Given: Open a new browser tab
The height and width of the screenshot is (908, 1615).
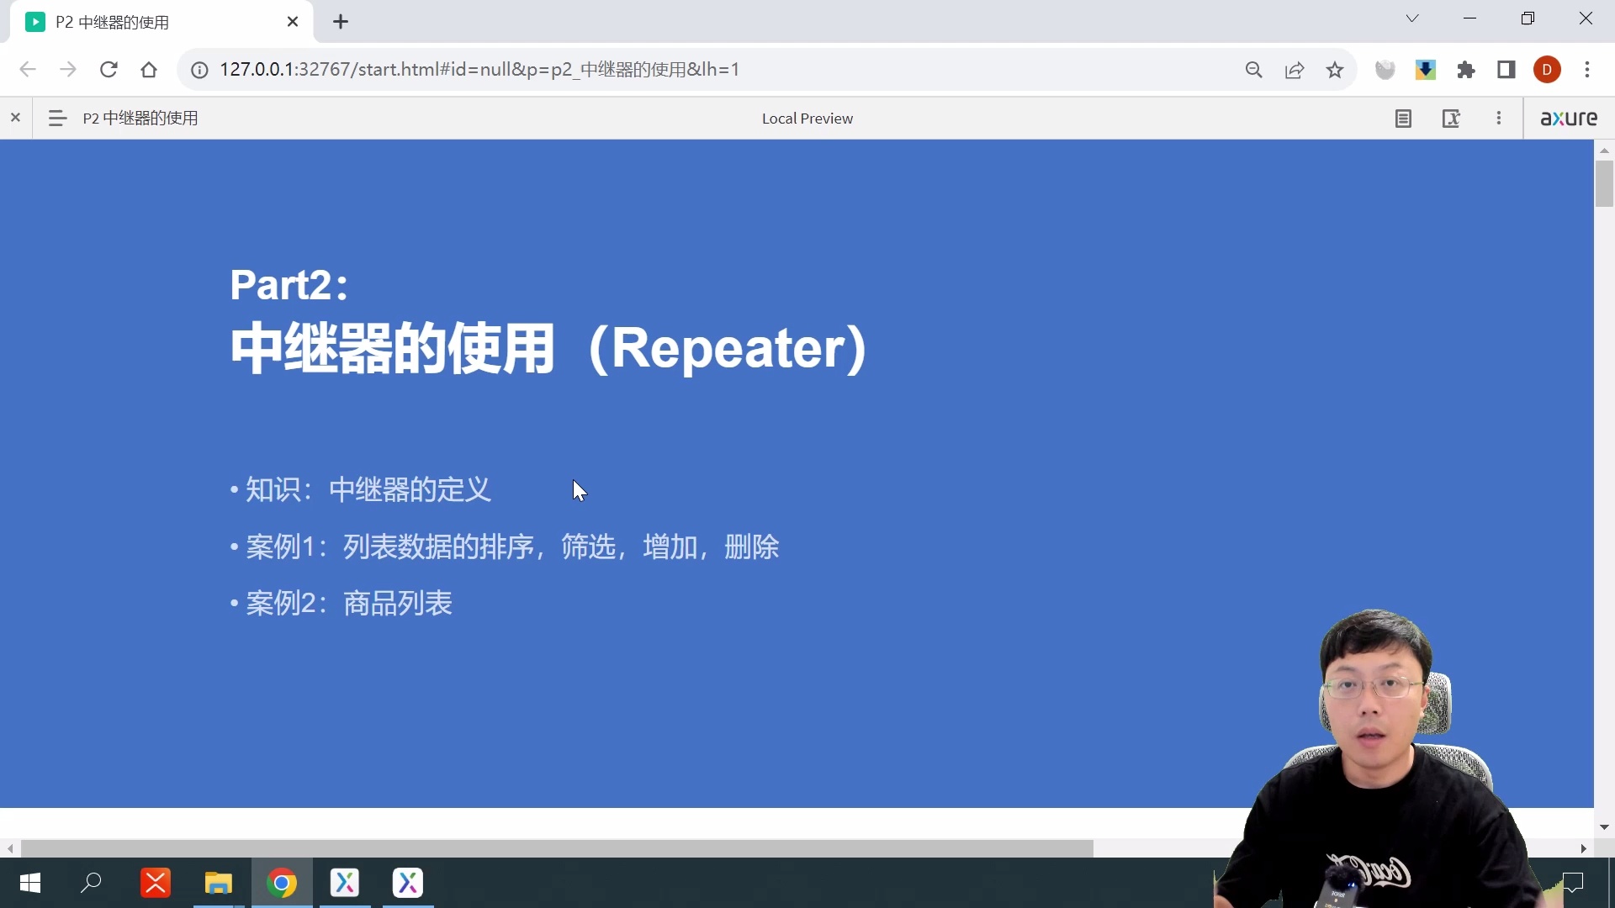Looking at the screenshot, I should coord(340,21).
